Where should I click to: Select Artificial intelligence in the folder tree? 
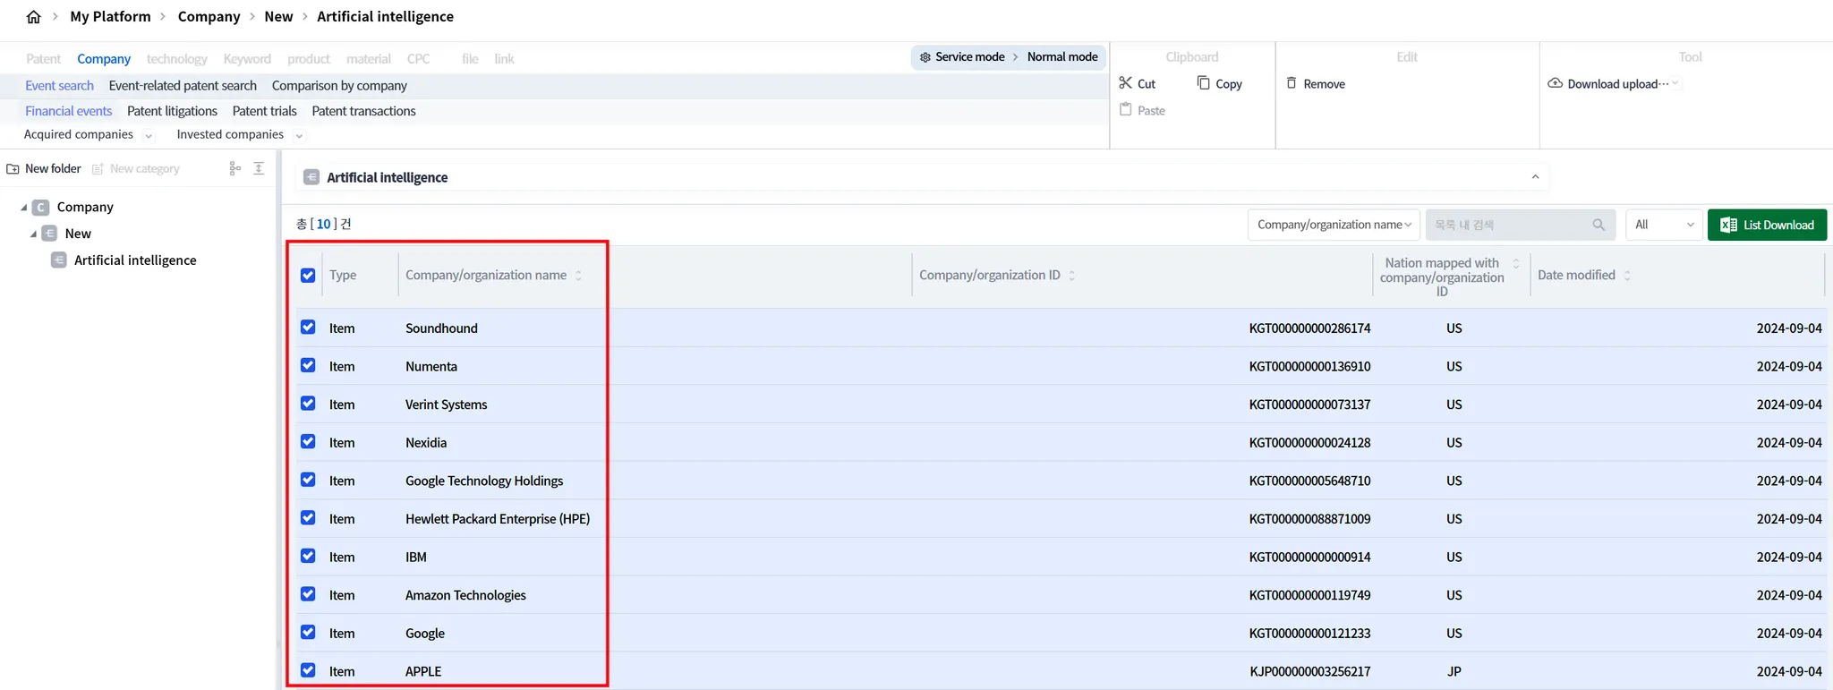(x=135, y=260)
